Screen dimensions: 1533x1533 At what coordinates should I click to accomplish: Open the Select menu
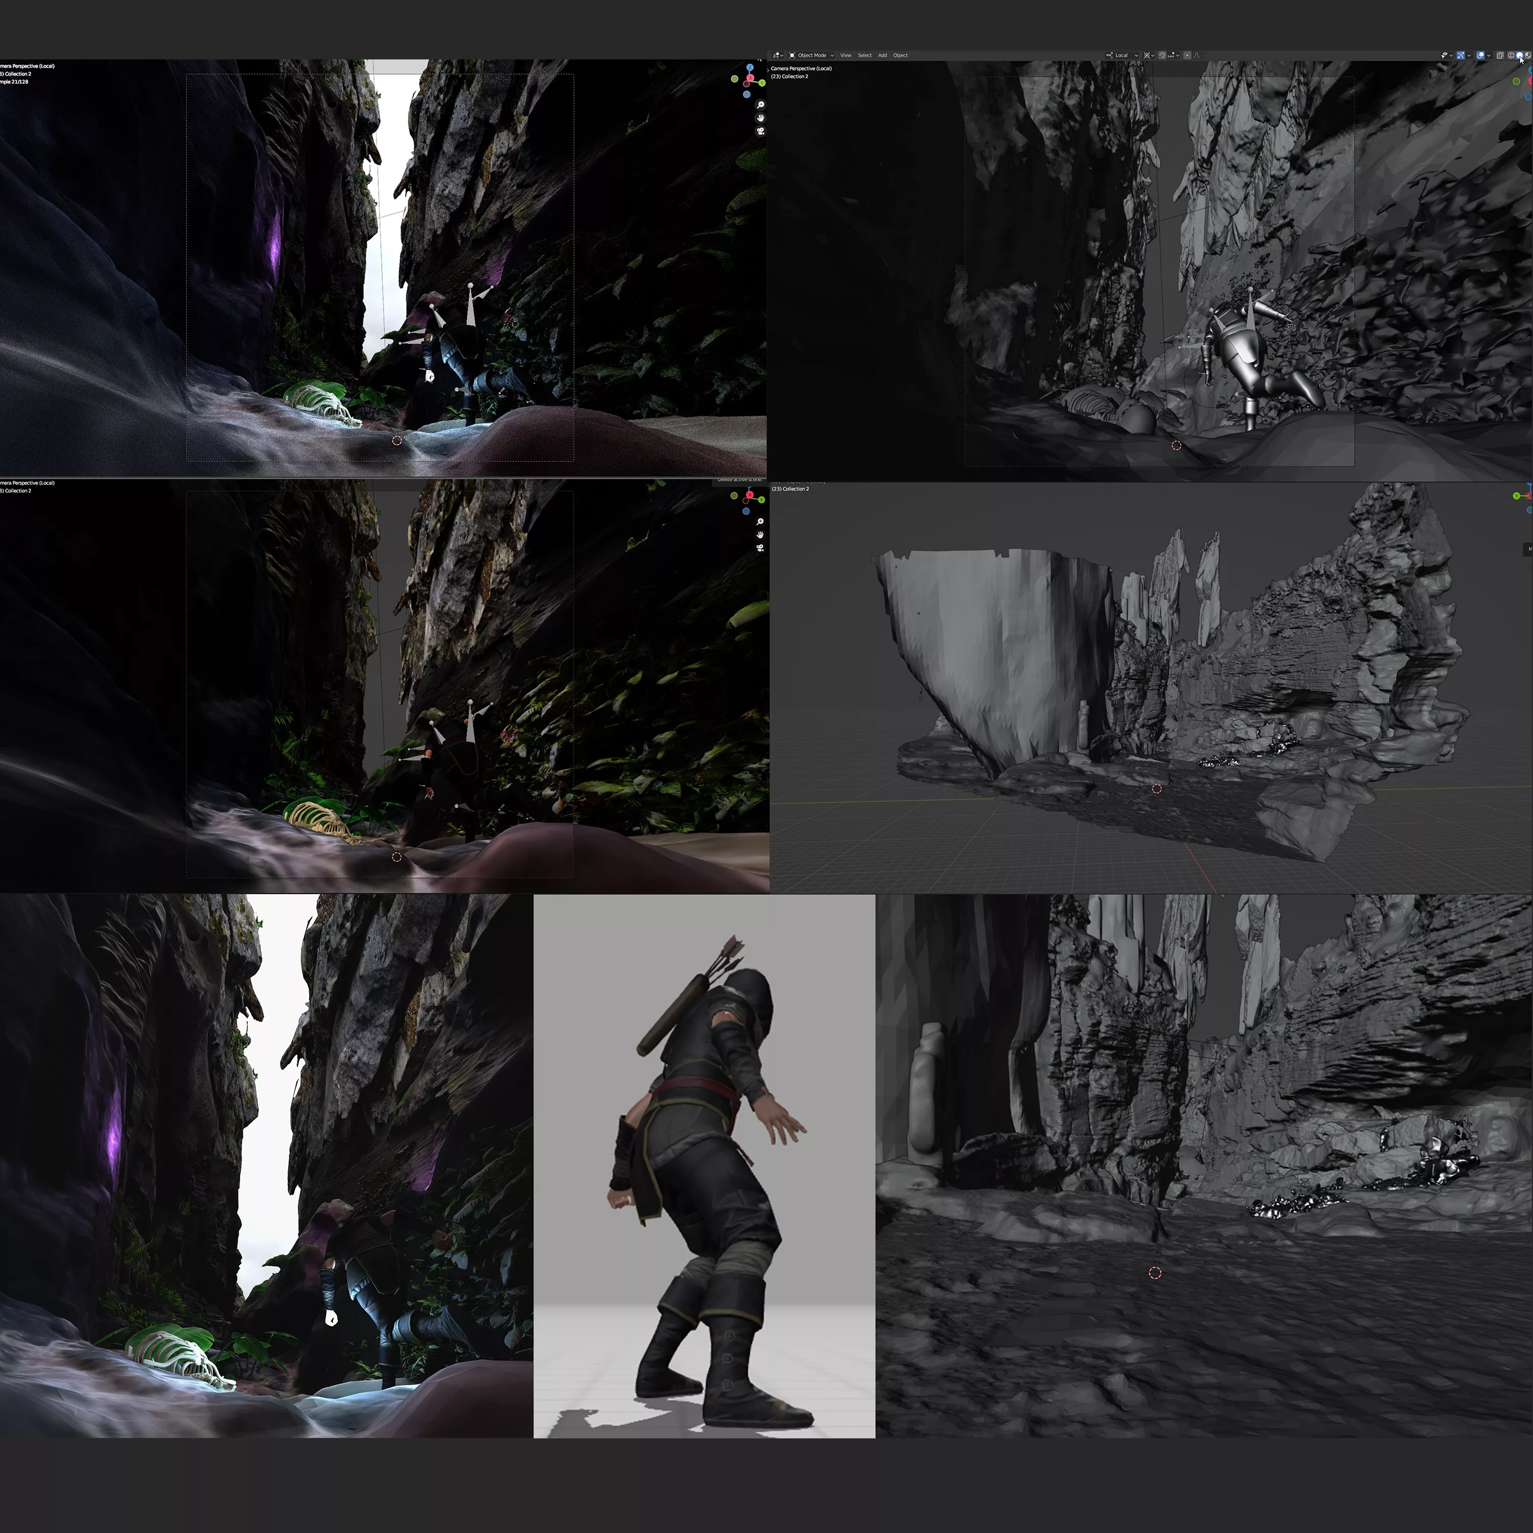pyautogui.click(x=864, y=56)
